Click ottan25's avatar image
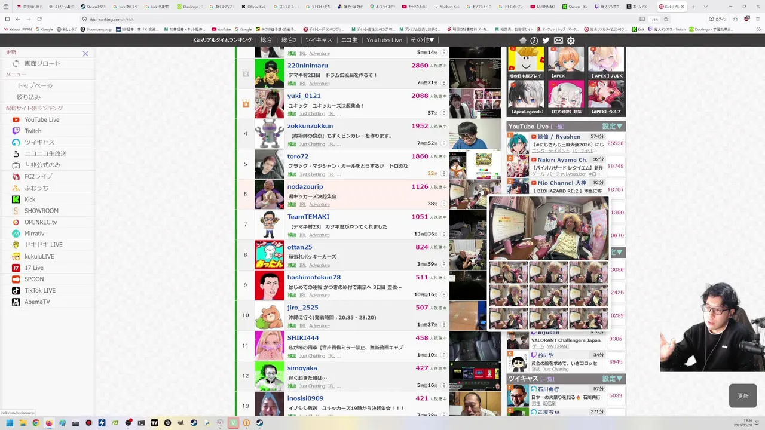Screen dimensions: 765x430 pos(270,255)
